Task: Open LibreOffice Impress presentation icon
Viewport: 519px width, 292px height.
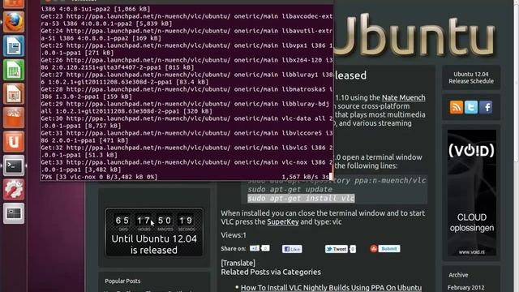Action: (14, 94)
